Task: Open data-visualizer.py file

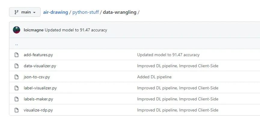Action: tap(40, 66)
